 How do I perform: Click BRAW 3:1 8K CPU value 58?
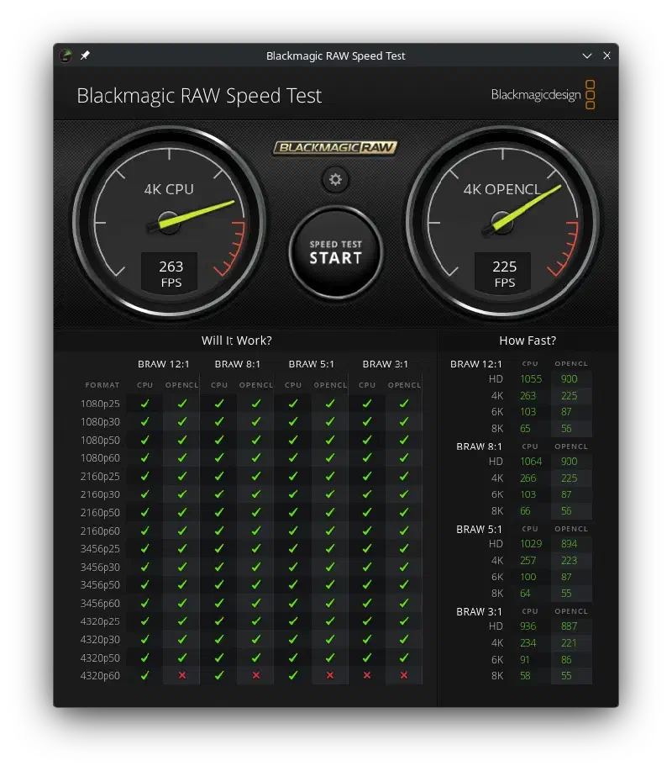(x=525, y=676)
